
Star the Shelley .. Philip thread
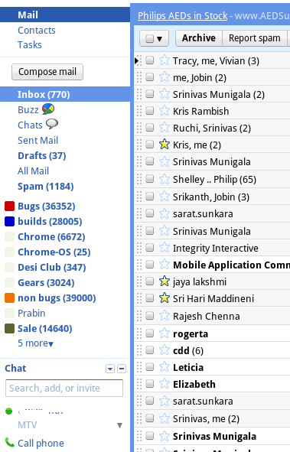click(x=165, y=179)
